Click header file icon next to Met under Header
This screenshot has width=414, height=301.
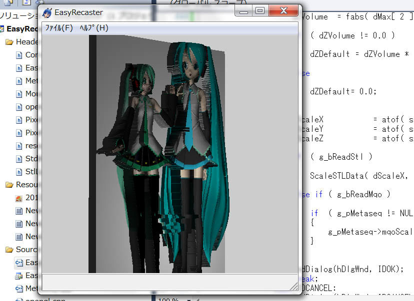(x=19, y=81)
